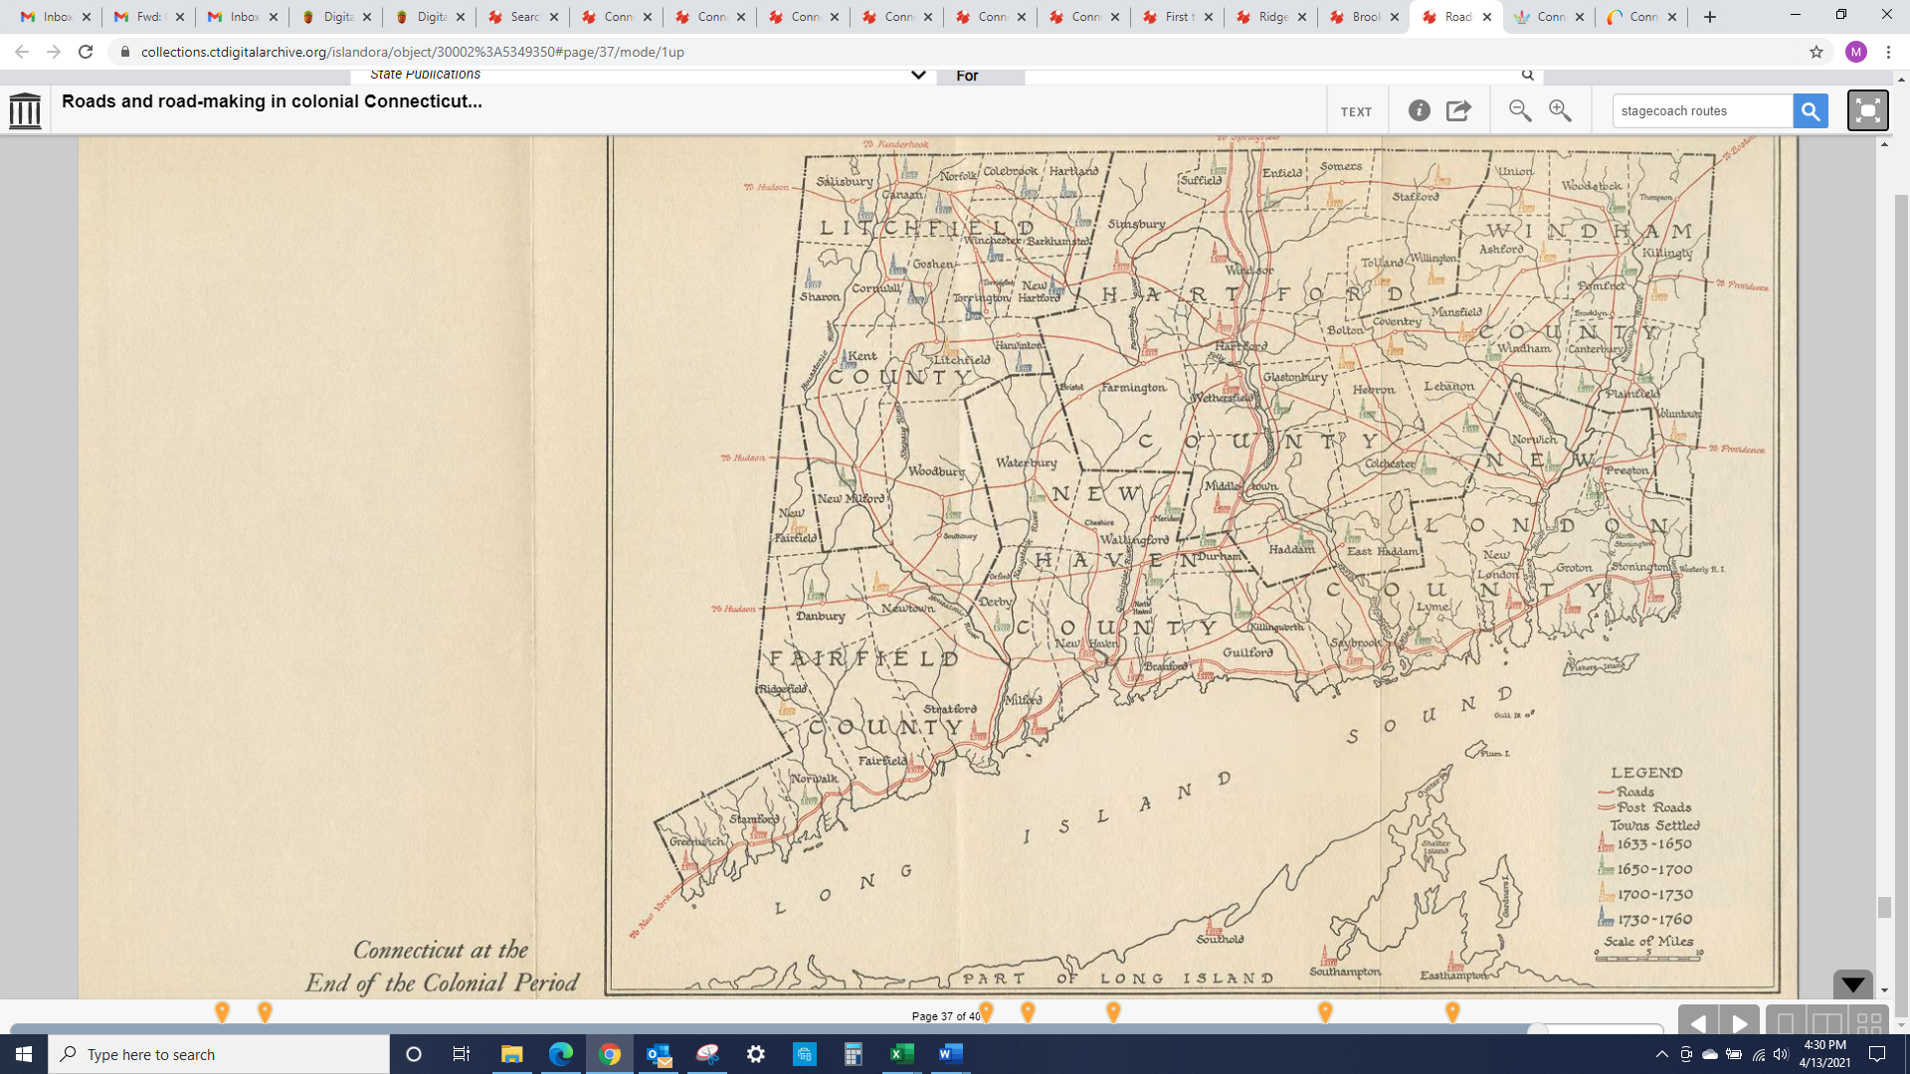The width and height of the screenshot is (1910, 1074).
Task: Flip to the next page arrow
Action: (x=1740, y=1022)
